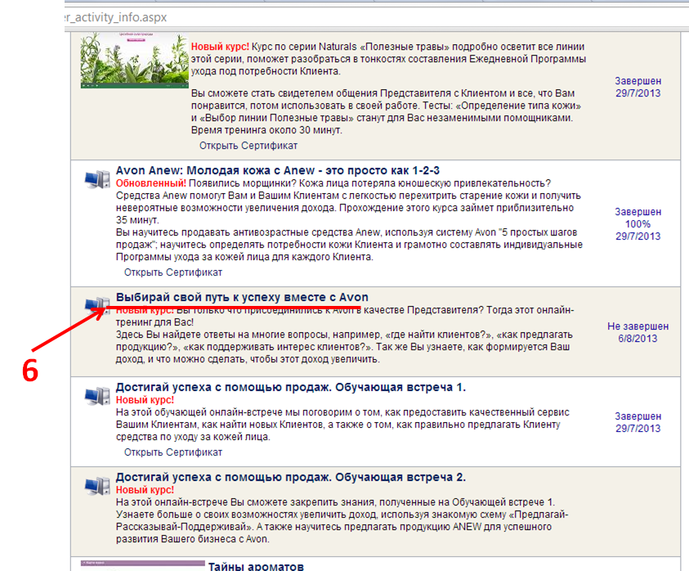Open the Naturals herbs course video thumbnail

(x=135, y=61)
